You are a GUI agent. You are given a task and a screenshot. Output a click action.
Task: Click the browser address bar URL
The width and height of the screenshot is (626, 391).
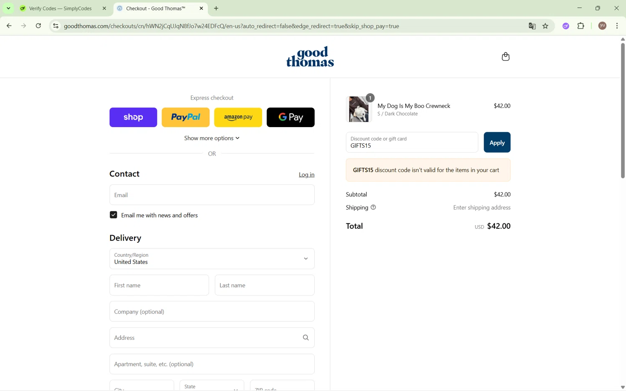(232, 26)
